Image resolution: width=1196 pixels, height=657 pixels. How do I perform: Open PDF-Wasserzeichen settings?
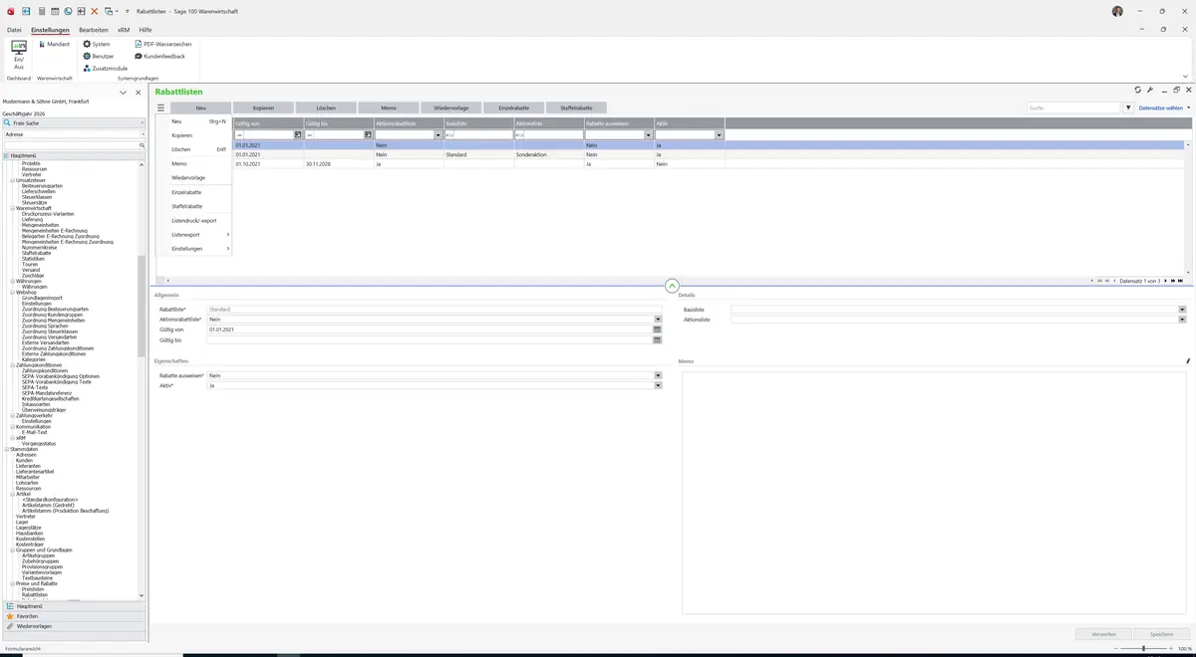coord(163,44)
